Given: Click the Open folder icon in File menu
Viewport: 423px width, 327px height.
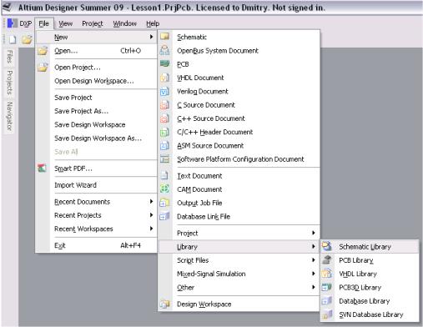Looking at the screenshot, I should pyautogui.click(x=43, y=51).
